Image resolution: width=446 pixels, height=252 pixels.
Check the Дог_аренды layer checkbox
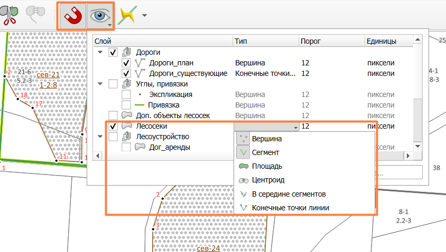point(126,147)
